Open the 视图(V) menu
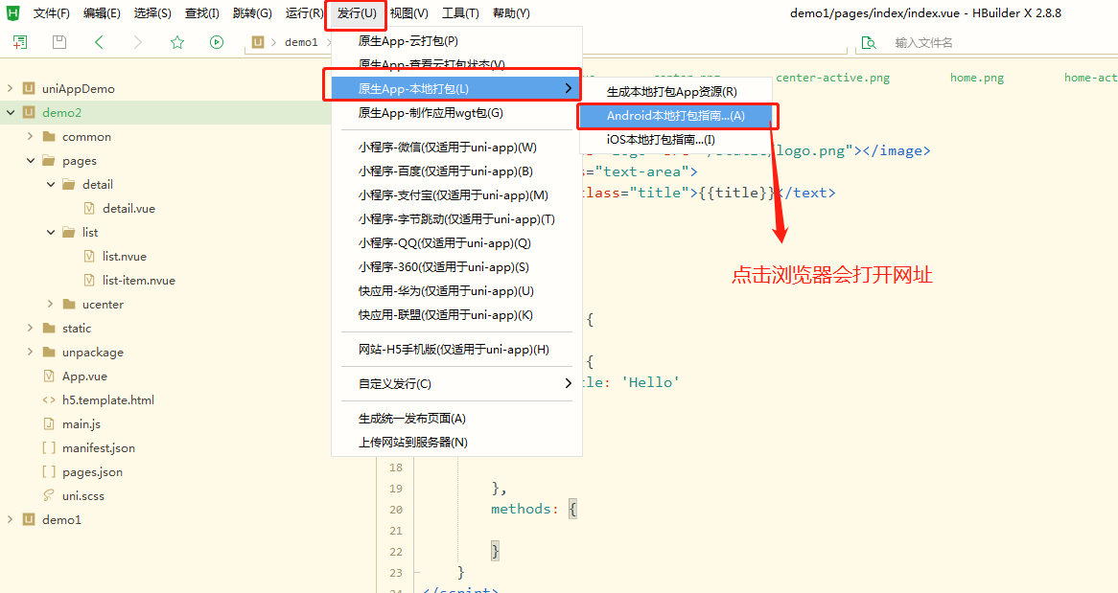1118x593 pixels. coord(409,12)
